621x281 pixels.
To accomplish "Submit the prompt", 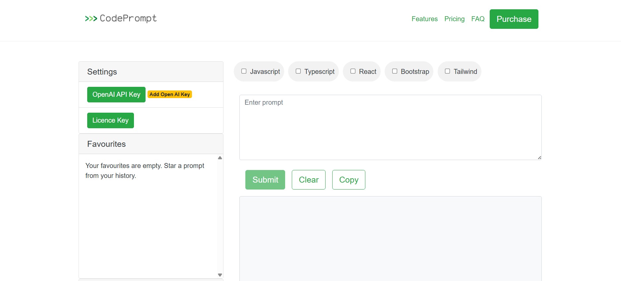I will click(265, 180).
